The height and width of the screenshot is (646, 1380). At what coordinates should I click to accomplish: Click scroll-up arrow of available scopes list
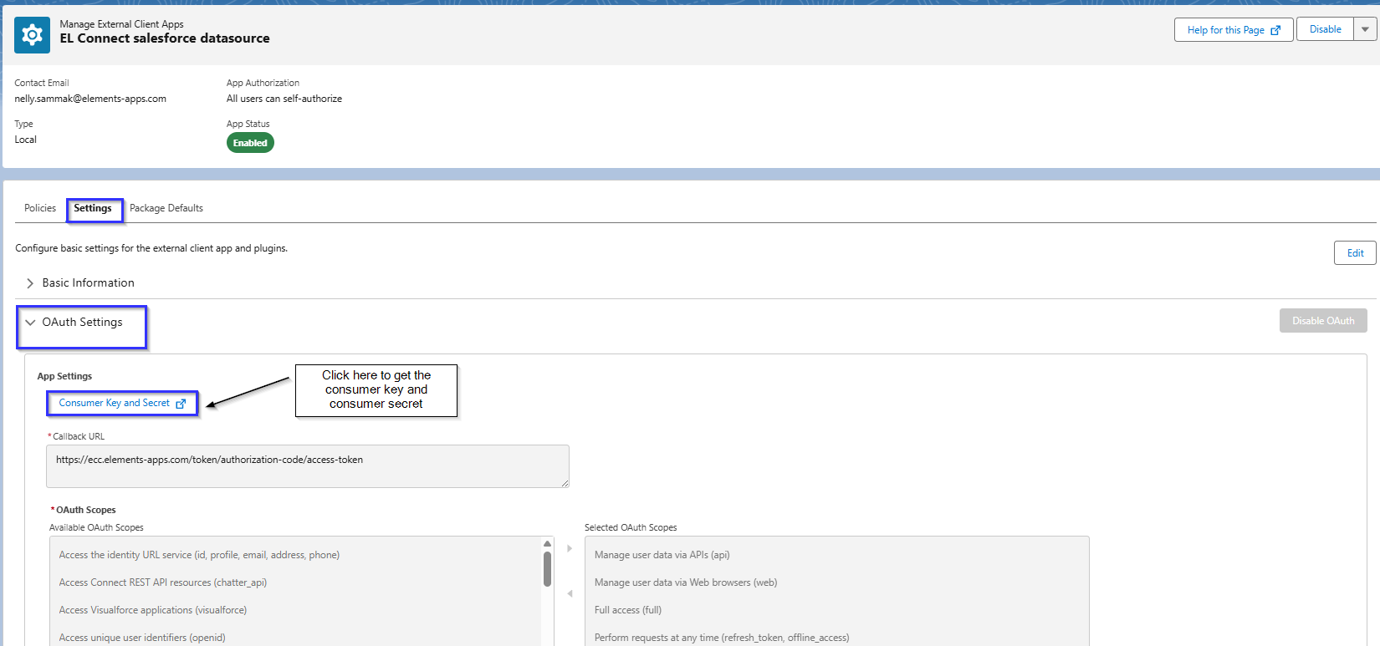tap(548, 544)
